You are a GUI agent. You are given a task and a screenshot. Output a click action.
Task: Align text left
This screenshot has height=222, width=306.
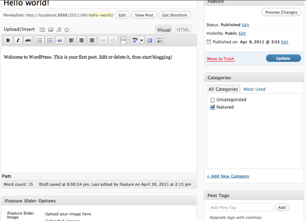(x=71, y=40)
